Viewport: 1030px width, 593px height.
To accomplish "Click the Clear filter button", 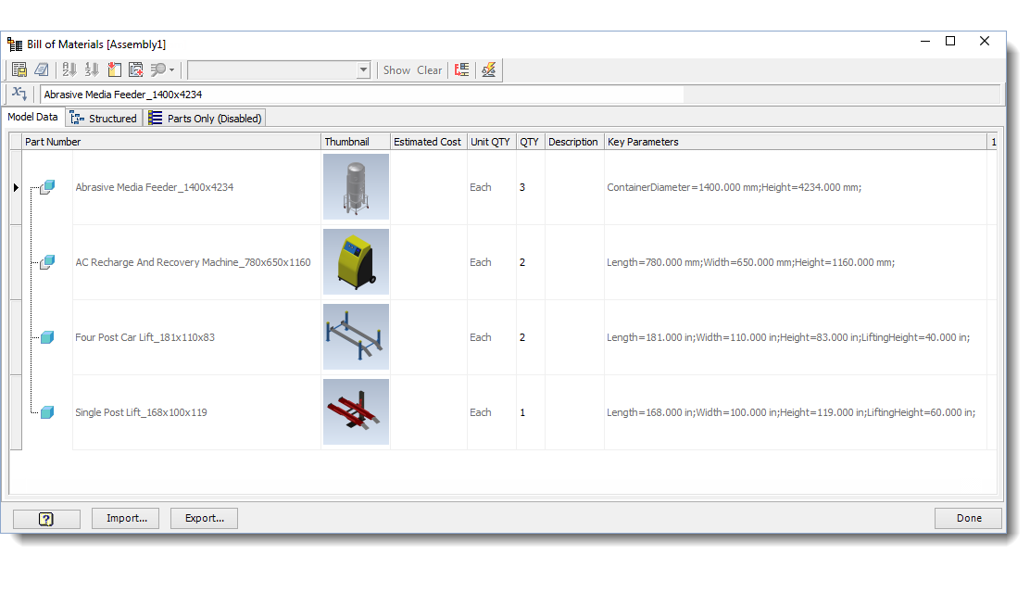I will [429, 69].
